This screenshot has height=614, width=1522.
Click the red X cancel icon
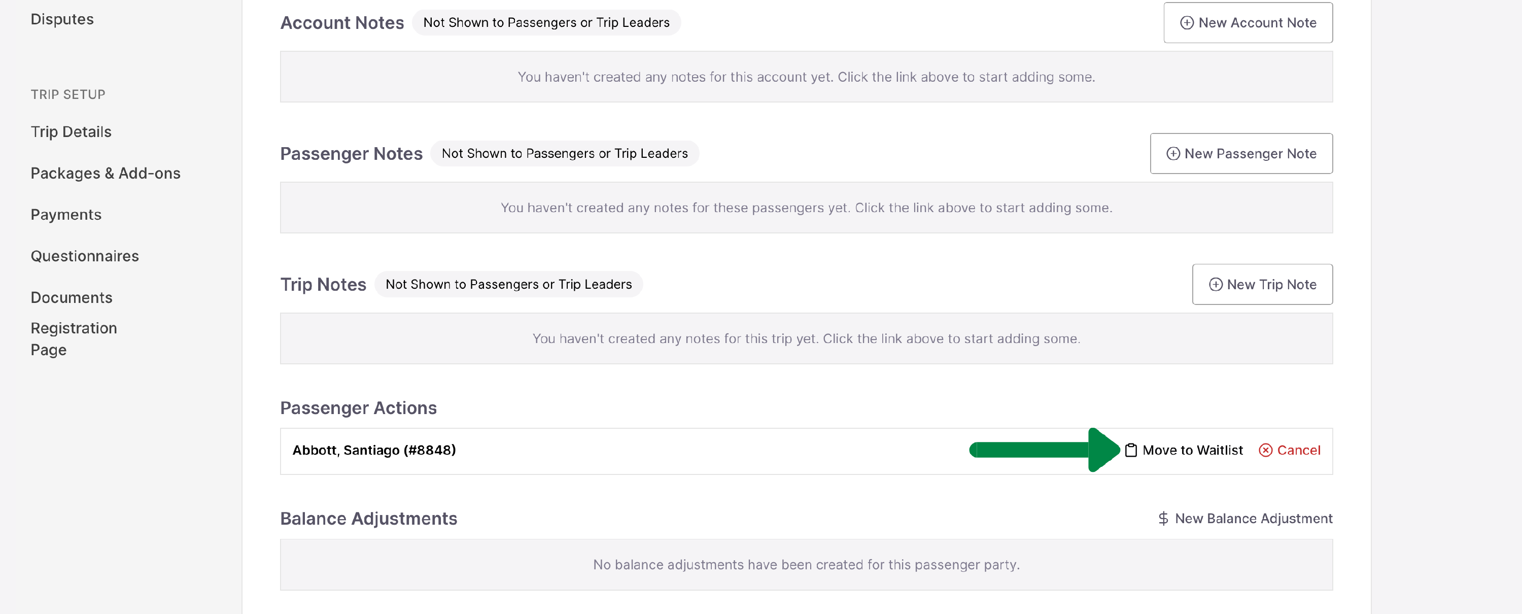(x=1265, y=450)
